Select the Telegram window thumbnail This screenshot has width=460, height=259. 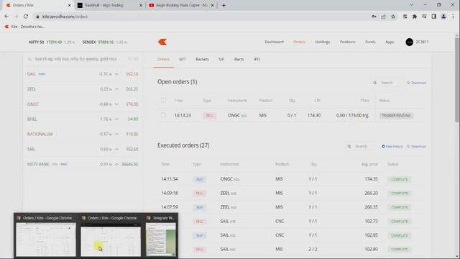pyautogui.click(x=161, y=236)
